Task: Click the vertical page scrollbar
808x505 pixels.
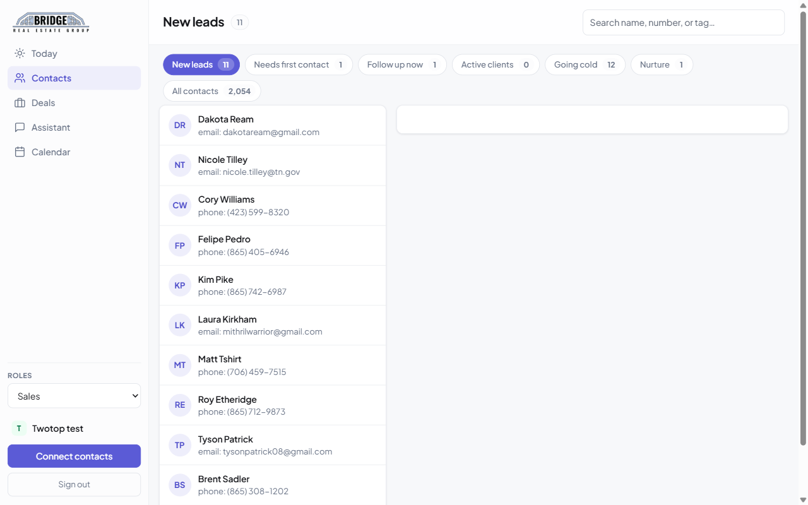Action: click(803, 227)
